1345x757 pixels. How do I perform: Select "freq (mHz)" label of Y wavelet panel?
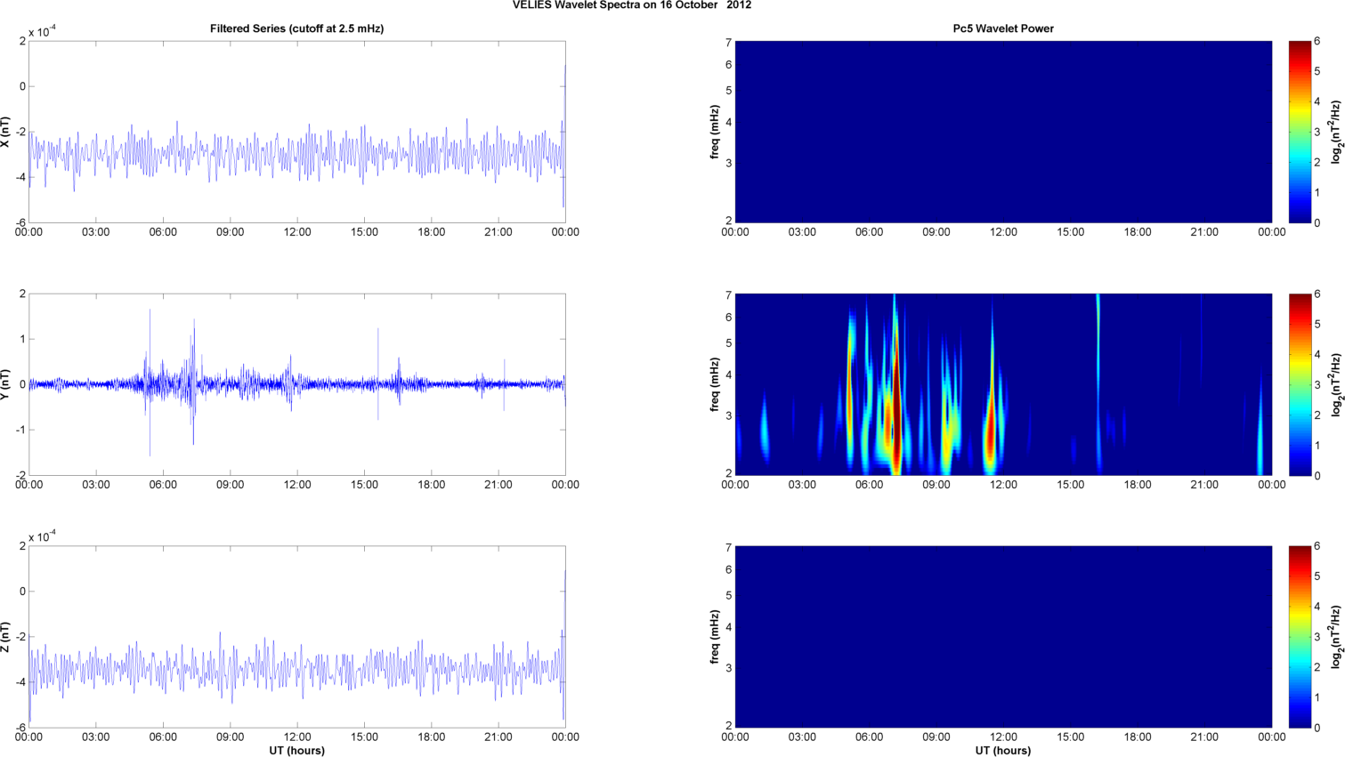(715, 384)
